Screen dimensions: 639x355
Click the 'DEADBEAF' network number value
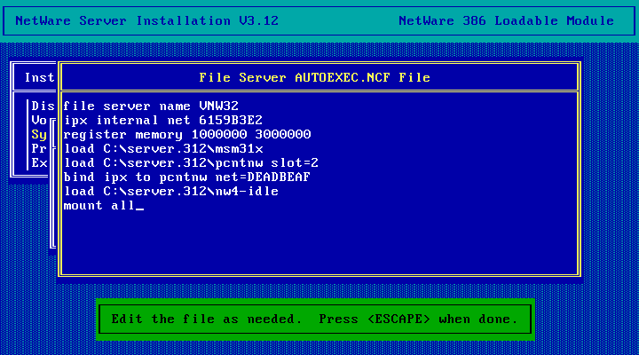point(279,177)
